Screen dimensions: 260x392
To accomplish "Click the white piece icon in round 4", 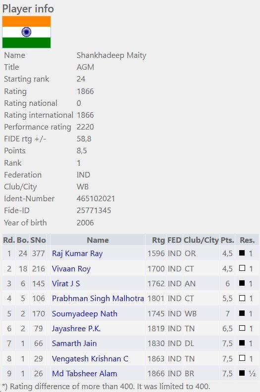I will [242, 298].
